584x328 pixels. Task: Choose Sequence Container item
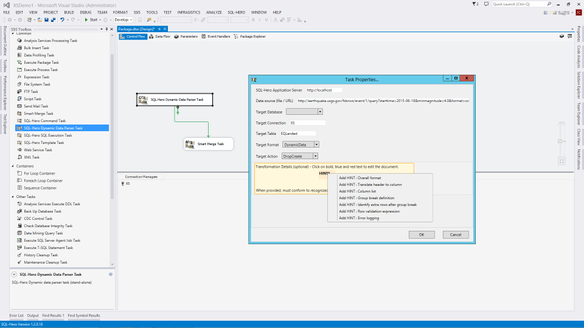tap(40, 188)
